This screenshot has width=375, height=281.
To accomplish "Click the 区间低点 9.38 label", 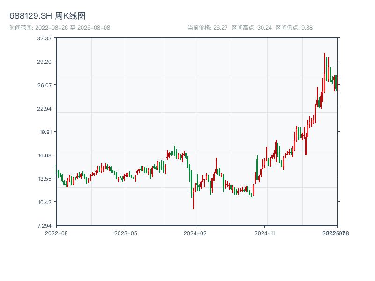I will click(294, 28).
